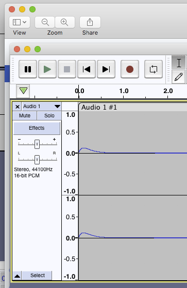
Task: Click the Stop button
Action: [67, 69]
